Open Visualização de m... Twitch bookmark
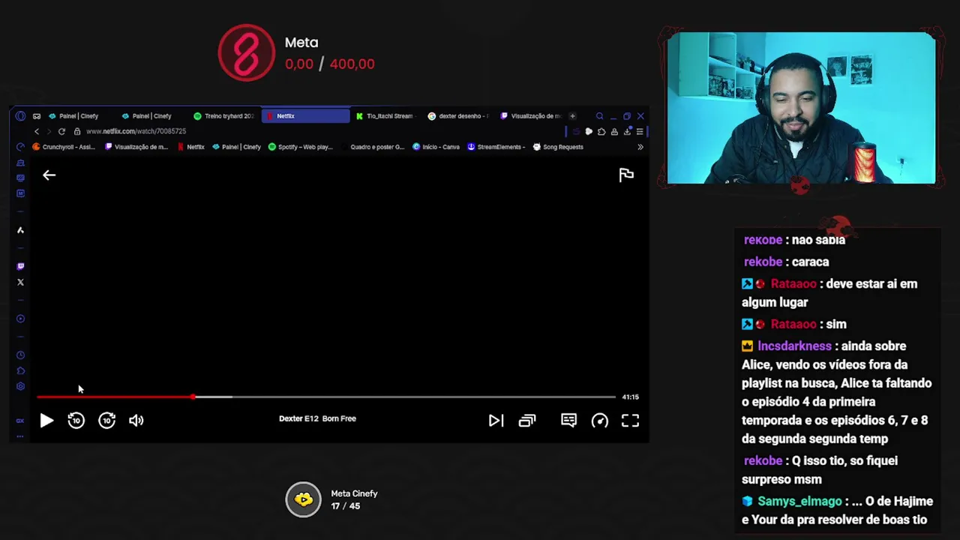This screenshot has width=960, height=540. click(136, 147)
